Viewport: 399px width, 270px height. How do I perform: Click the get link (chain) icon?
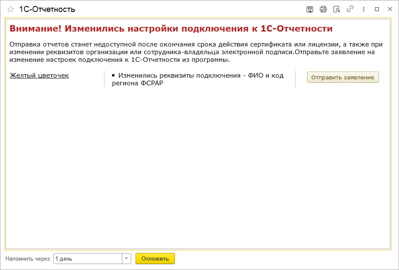(x=350, y=9)
